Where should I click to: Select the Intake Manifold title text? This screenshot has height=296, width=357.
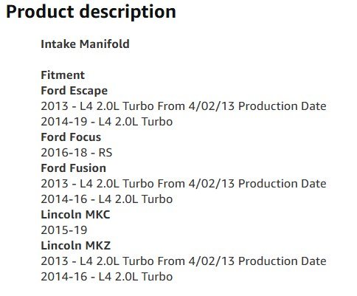point(85,44)
